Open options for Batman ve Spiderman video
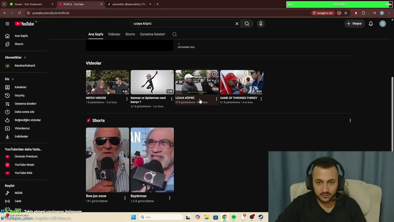Image resolution: width=394 pixels, height=222 pixels. tap(172, 99)
